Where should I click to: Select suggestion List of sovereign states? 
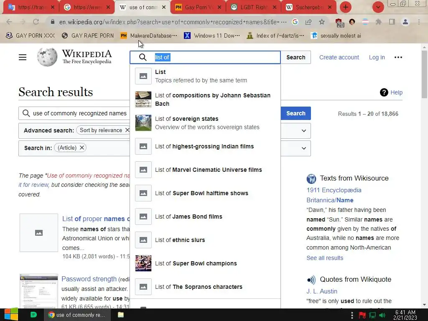point(205,123)
